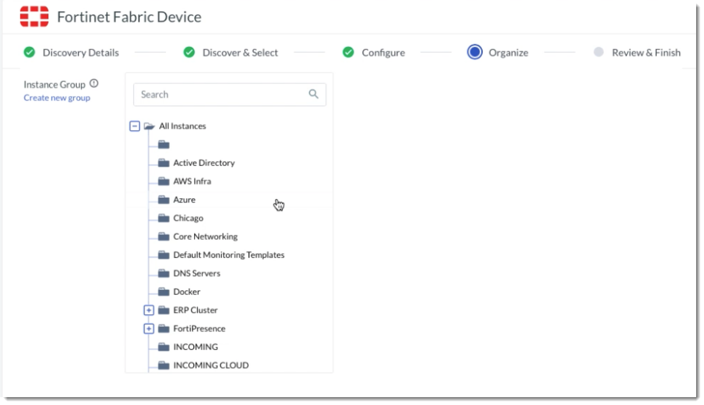Screen dimensions: 704x405
Task: Click the Instance Group info icon
Action: (94, 83)
